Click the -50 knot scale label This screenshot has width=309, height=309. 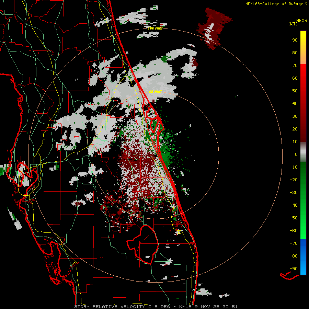tap(294, 218)
